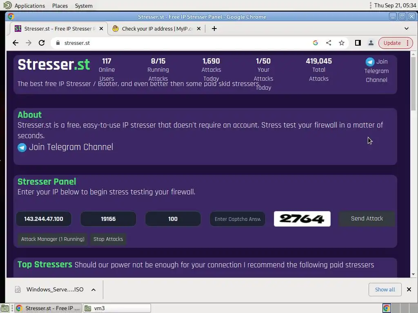Click the padlock site info icon

pyautogui.click(x=58, y=43)
